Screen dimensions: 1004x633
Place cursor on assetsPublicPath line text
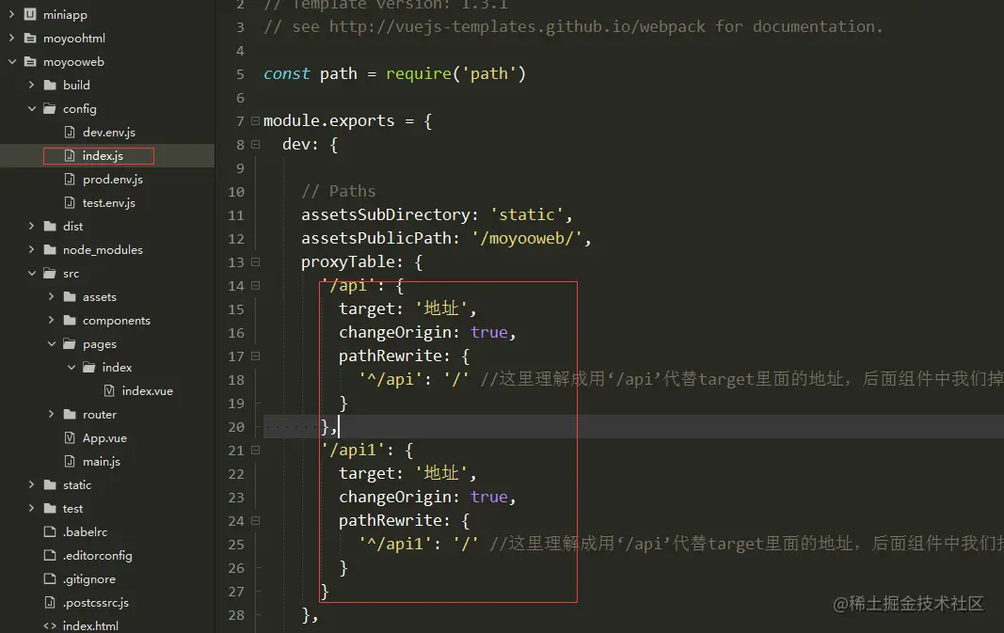pyautogui.click(x=446, y=238)
